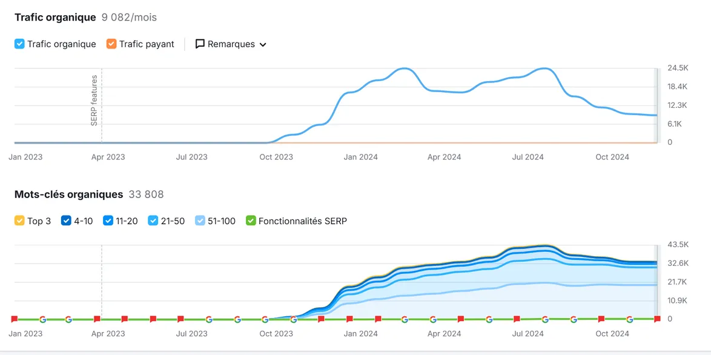Click the 33 808 keywords count
The image size is (711, 355).
tap(146, 194)
